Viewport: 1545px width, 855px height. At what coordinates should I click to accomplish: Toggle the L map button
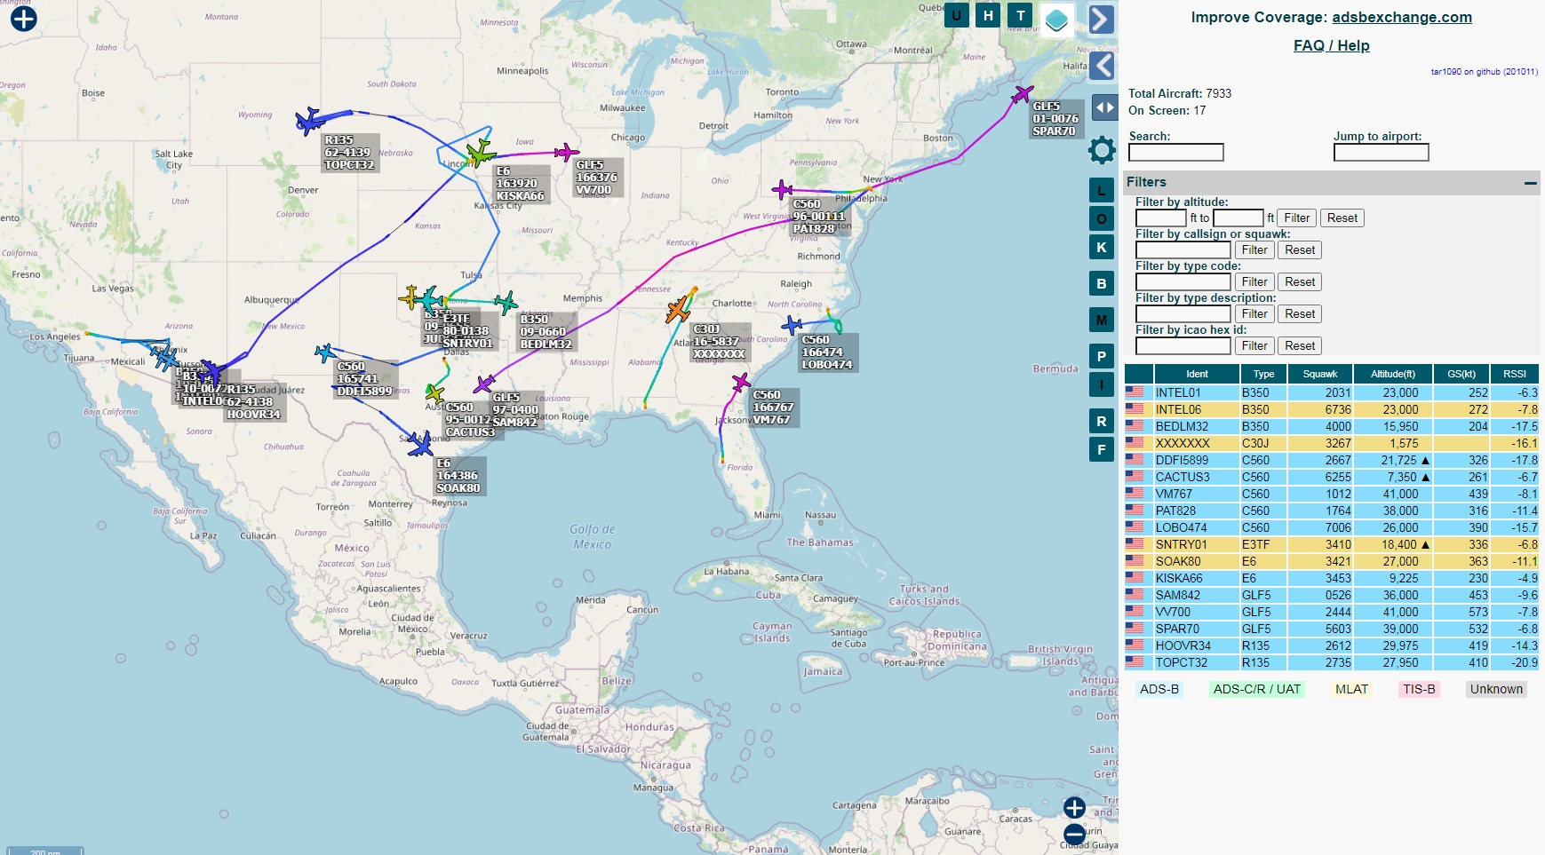tap(1102, 190)
